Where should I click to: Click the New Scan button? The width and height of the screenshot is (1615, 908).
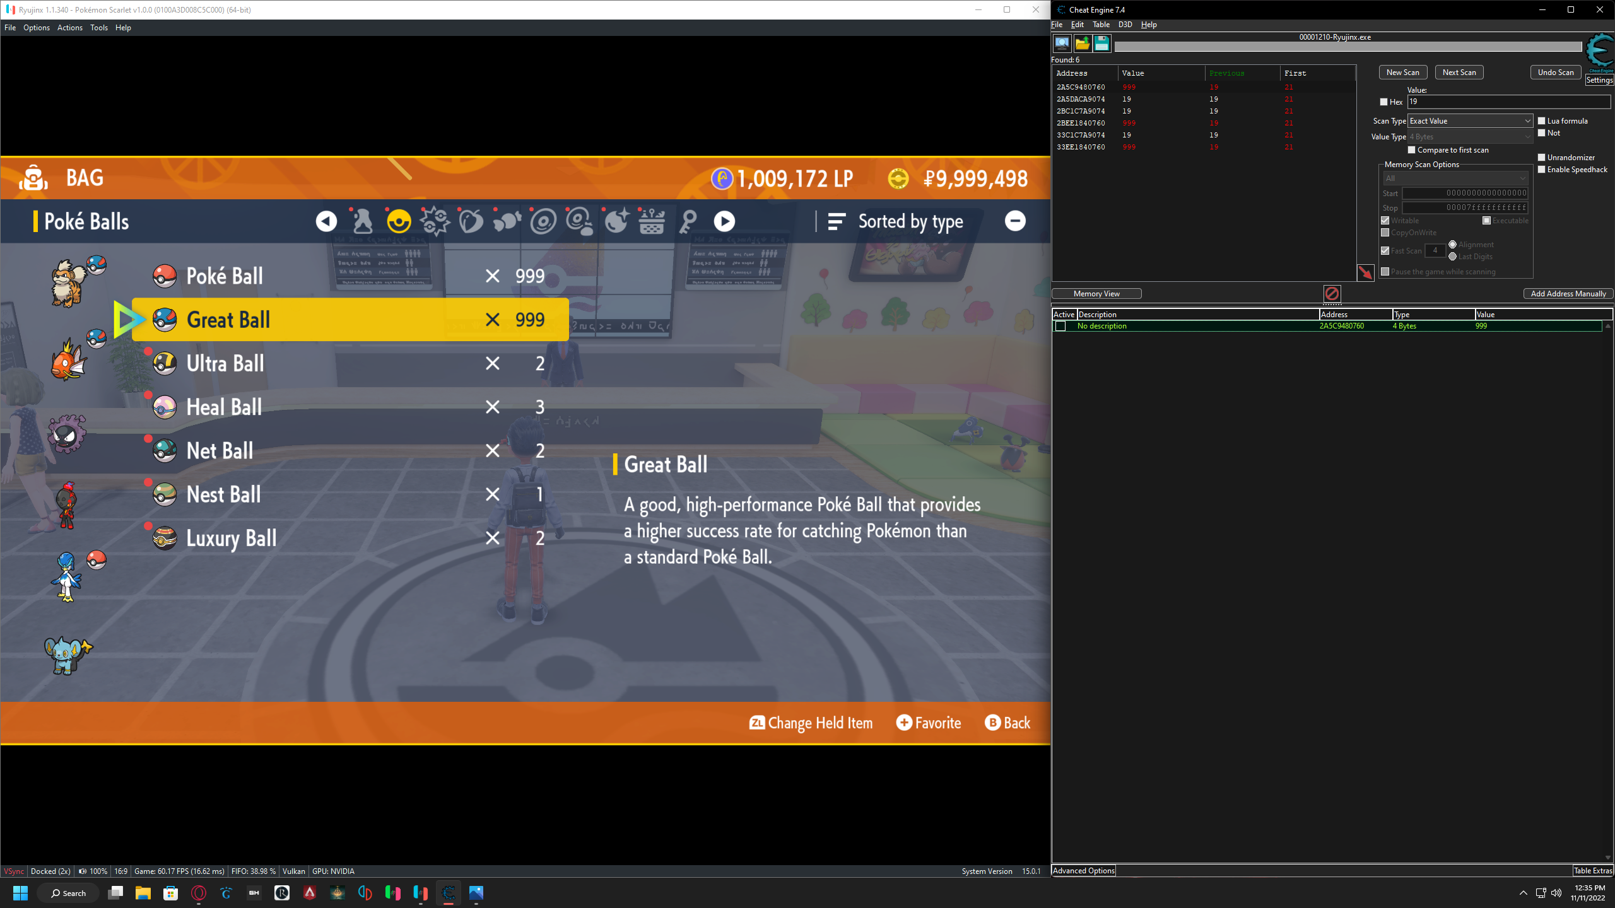click(x=1403, y=73)
